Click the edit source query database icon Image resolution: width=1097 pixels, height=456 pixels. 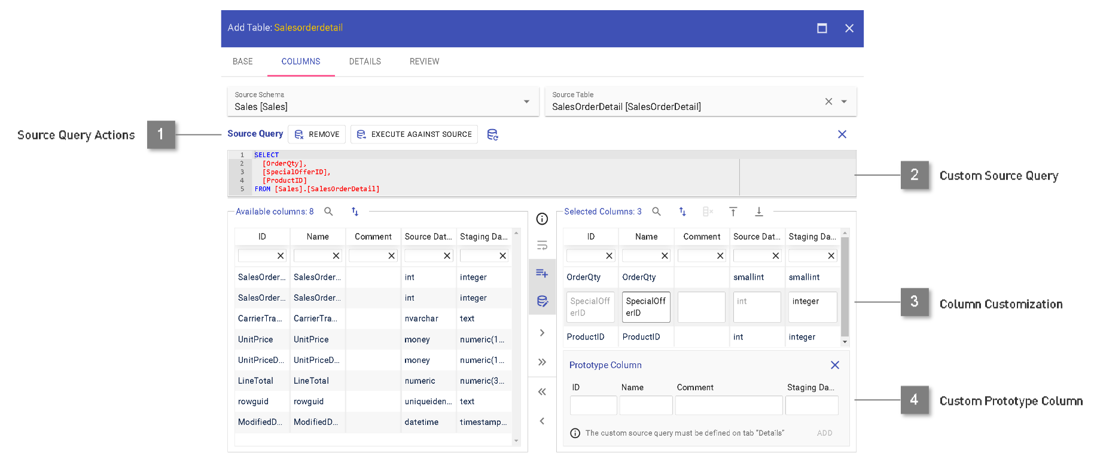pos(542,301)
